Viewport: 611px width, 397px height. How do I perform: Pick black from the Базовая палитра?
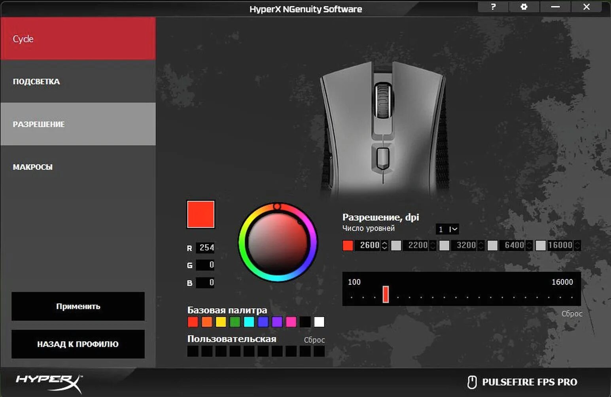(305, 322)
